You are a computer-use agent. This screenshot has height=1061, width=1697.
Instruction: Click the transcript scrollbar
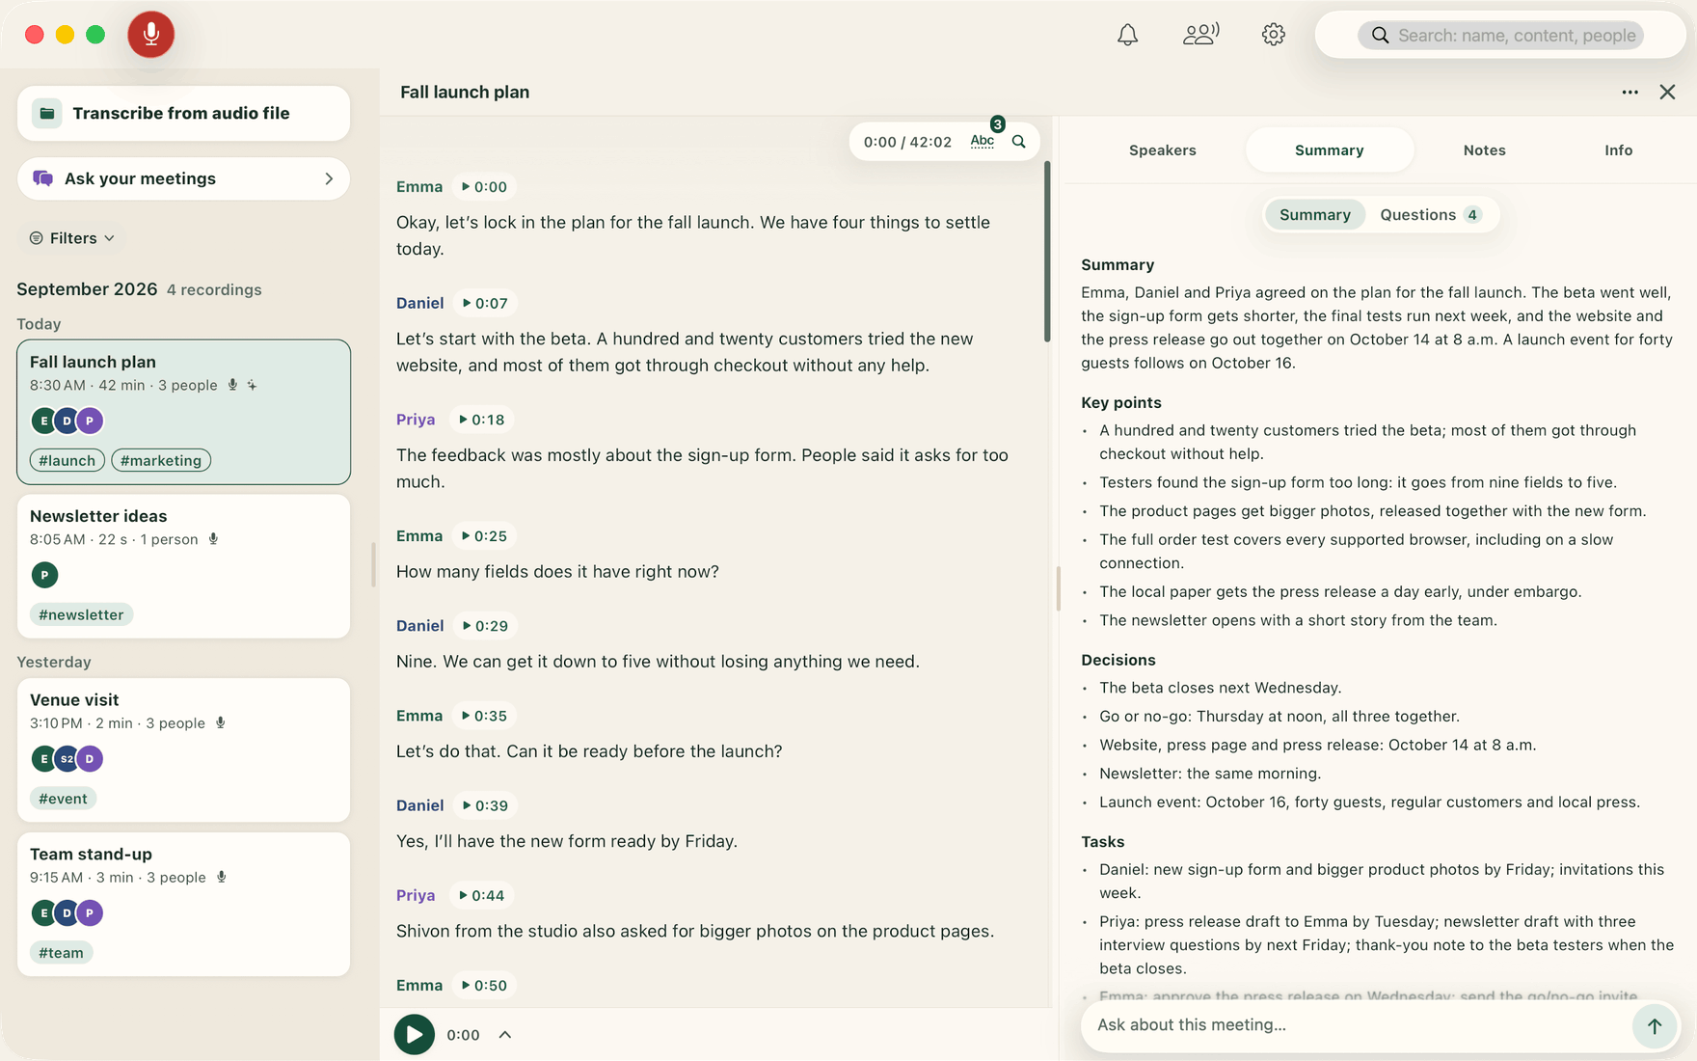point(1047,252)
